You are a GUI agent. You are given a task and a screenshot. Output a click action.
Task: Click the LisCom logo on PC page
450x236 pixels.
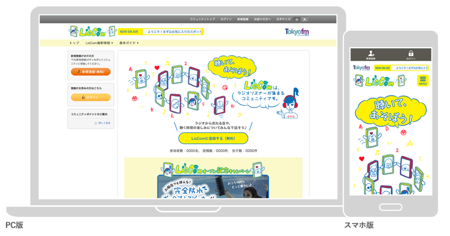[92, 32]
